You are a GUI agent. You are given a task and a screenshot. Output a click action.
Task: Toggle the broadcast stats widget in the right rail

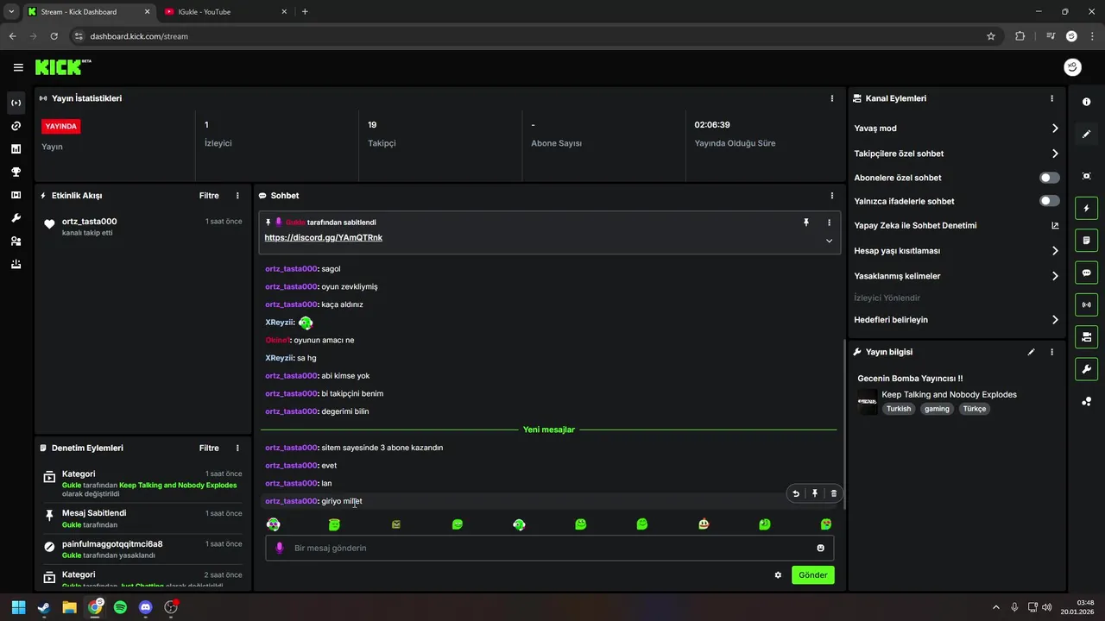tap(1086, 304)
